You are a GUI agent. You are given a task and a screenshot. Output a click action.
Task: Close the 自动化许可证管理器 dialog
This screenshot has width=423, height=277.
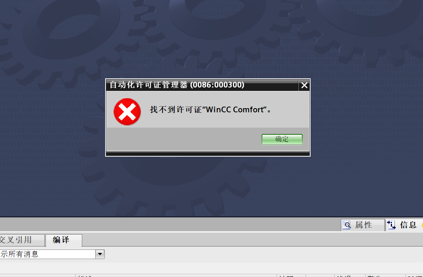pyautogui.click(x=304, y=85)
